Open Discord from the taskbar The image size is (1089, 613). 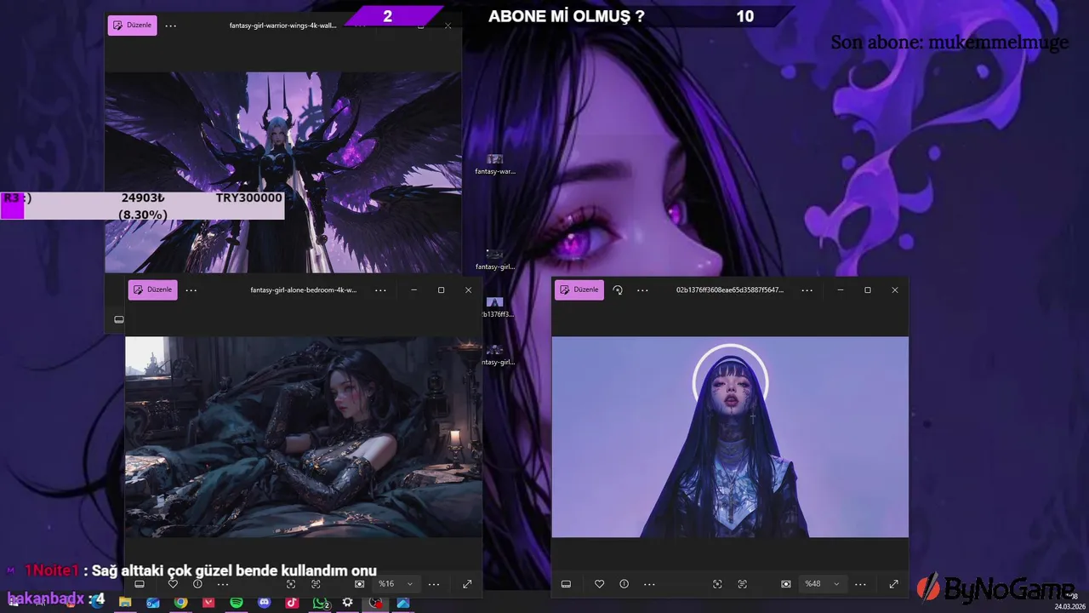[x=265, y=603]
